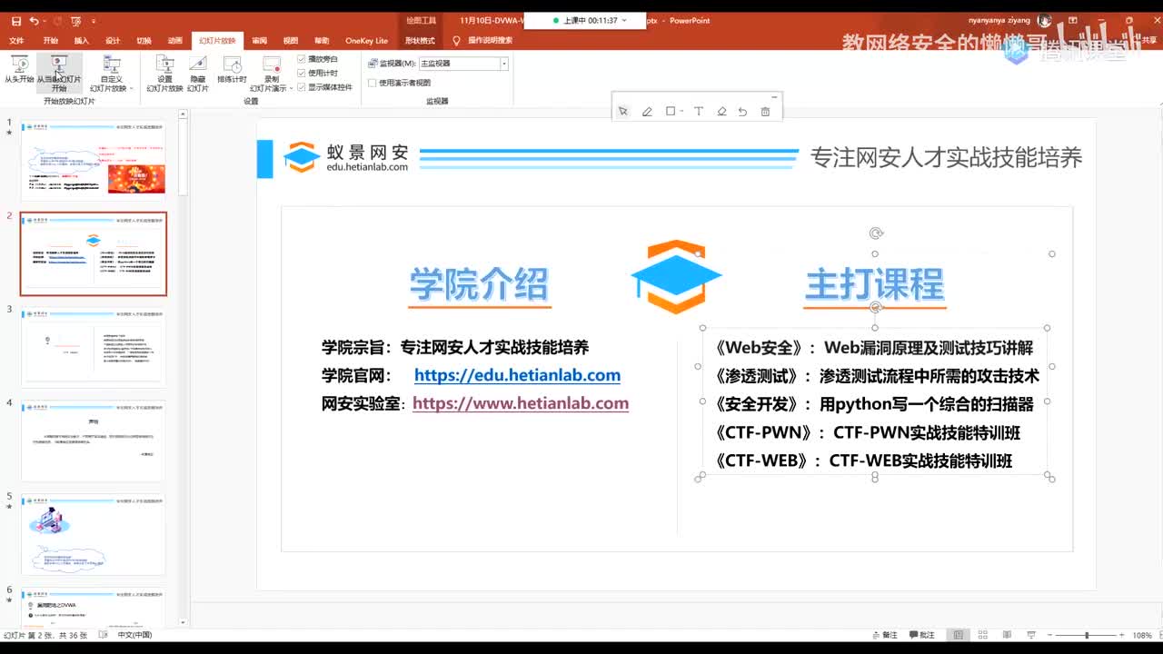Enable Use Presenter View (使用演示者视图) checkbox
This screenshot has height=654, width=1163.
pos(372,83)
